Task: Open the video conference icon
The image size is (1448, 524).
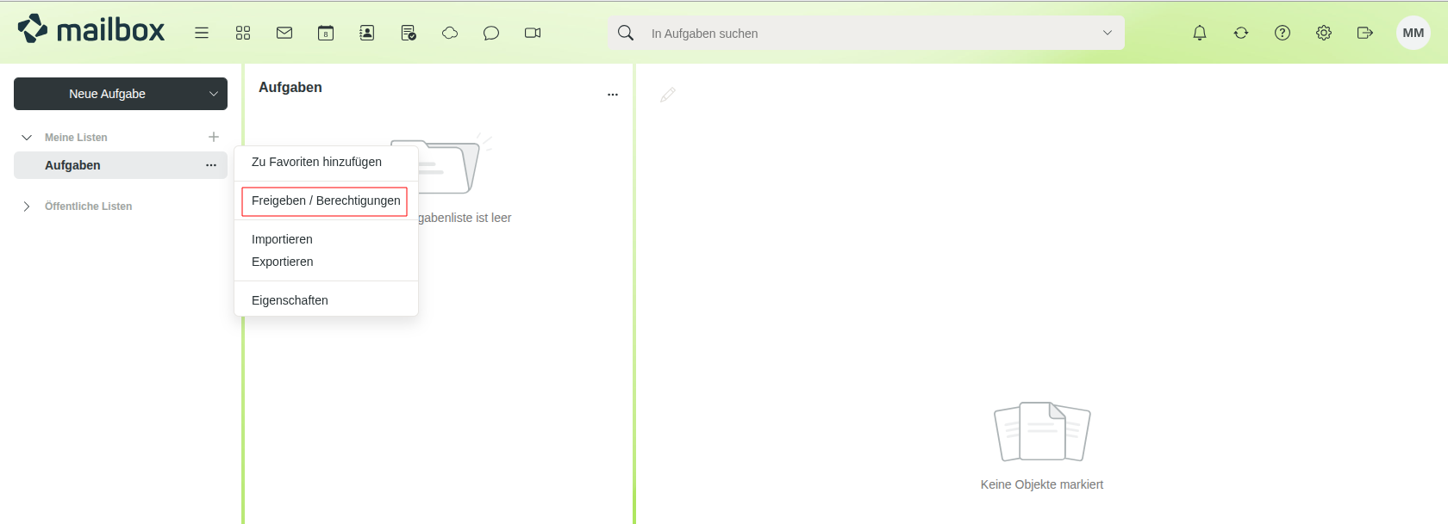Action: coord(533,33)
